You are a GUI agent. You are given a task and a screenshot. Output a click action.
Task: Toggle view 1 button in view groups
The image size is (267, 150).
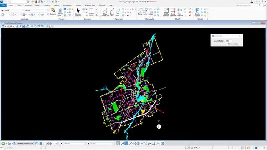click(x=41, y=143)
